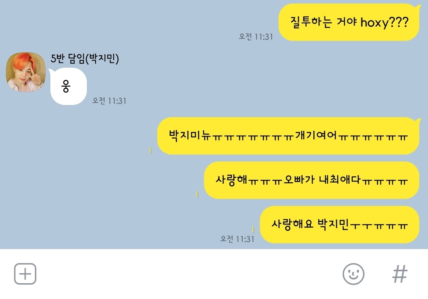
Task: Click the name 박지민 in last yellow message
Action: click(333, 224)
